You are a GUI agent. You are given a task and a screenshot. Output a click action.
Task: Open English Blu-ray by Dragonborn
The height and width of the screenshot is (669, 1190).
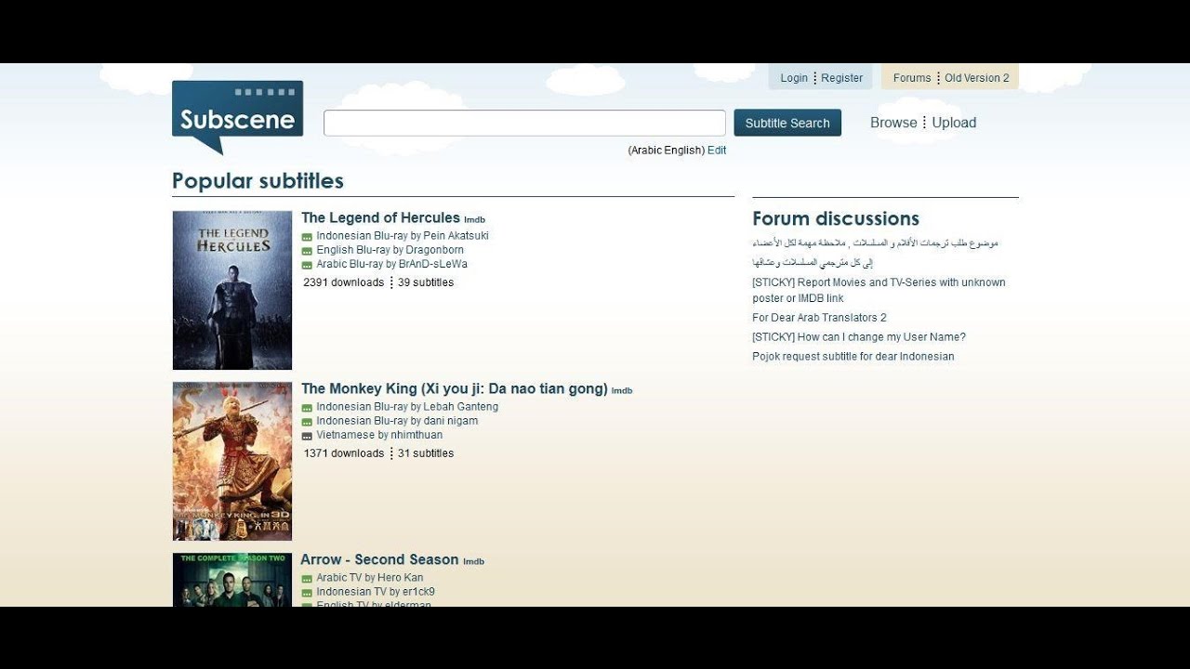(x=390, y=250)
